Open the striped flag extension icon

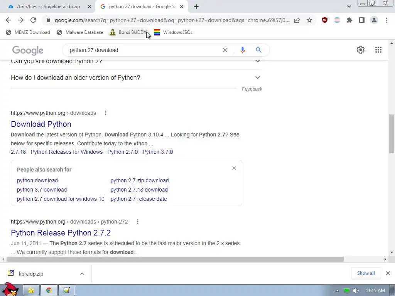[x=337, y=20]
